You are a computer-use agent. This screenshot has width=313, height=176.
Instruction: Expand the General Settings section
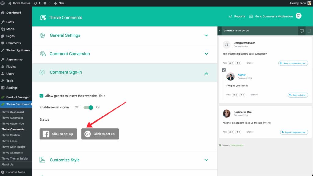click(x=206, y=35)
